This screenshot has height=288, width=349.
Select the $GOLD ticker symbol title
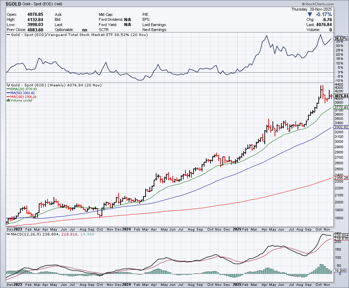click(12, 4)
